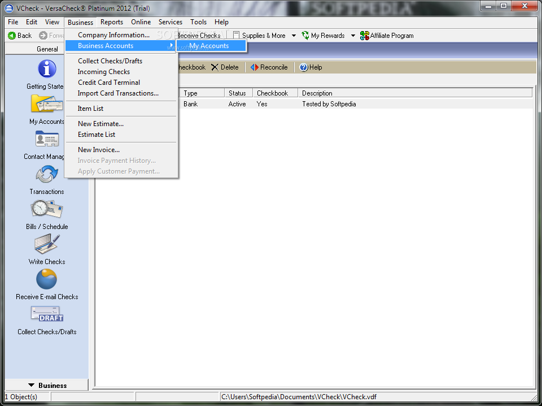This screenshot has height=406, width=542.
Task: Choose My Accounts from the submenu
Action: [x=211, y=46]
